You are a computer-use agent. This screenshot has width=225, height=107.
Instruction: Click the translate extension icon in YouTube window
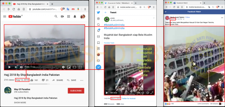pos(68,9)
